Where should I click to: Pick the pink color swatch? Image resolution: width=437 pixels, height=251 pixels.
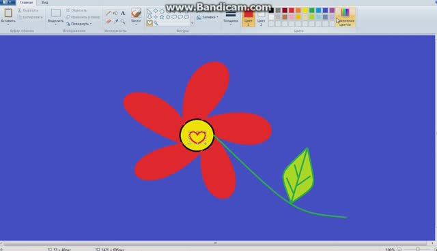[x=292, y=17]
